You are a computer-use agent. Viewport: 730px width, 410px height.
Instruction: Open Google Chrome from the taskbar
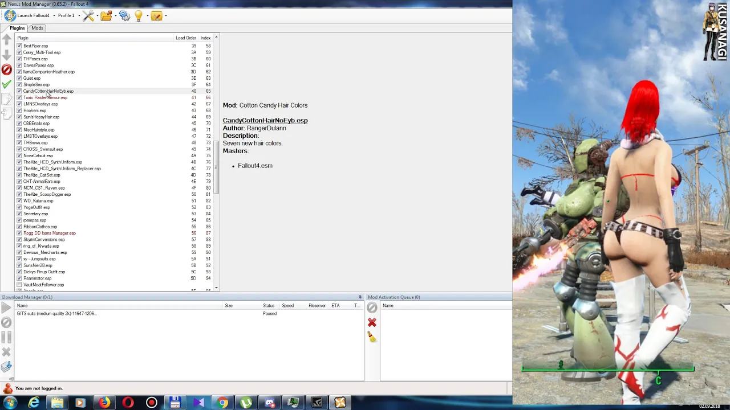(222, 403)
